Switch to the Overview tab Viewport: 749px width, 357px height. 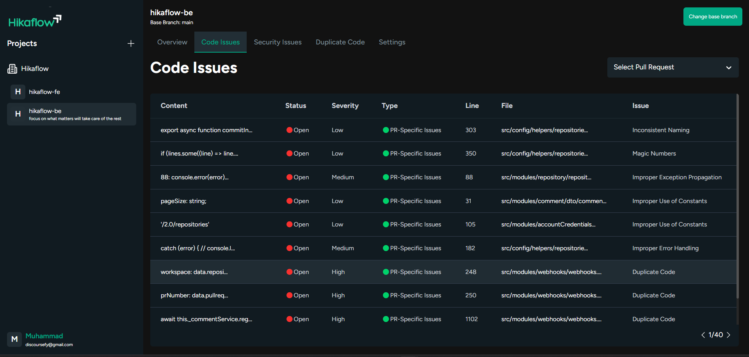pos(172,42)
